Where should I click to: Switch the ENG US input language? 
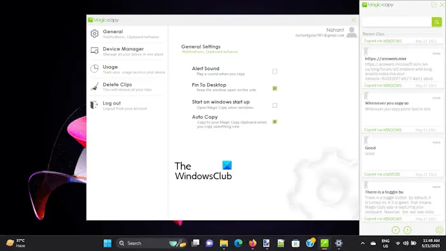pyautogui.click(x=385, y=243)
